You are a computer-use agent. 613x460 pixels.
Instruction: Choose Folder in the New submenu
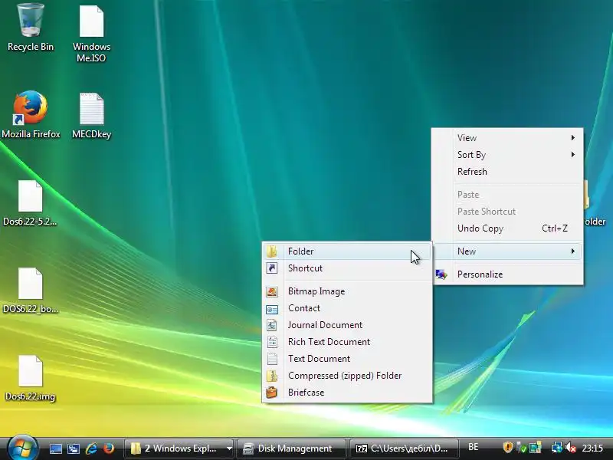pos(347,251)
